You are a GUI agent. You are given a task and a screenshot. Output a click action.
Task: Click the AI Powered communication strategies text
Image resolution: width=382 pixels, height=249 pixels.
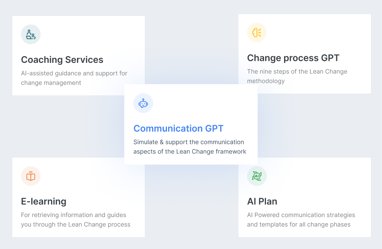click(301, 219)
